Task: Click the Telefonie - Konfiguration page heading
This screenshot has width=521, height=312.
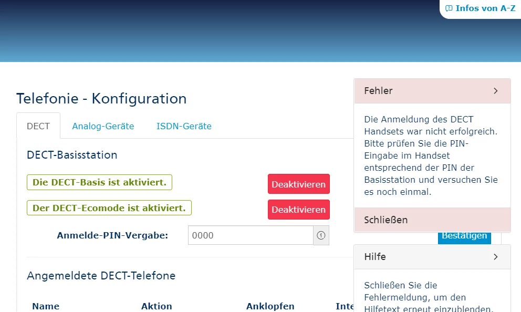Action: tap(101, 98)
